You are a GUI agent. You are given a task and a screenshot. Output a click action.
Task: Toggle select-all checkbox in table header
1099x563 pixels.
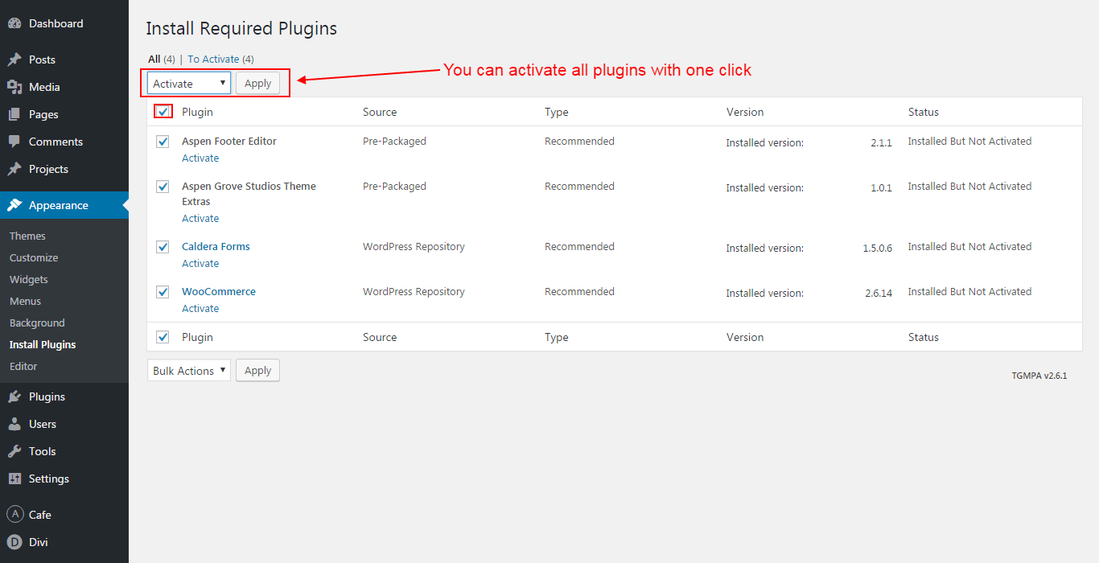click(163, 112)
